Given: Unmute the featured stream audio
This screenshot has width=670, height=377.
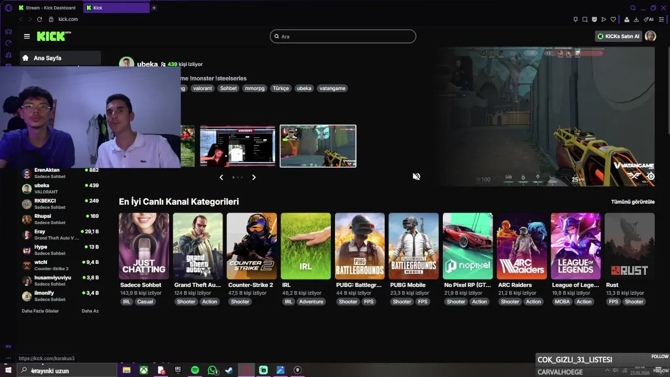Looking at the screenshot, I should 416,176.
